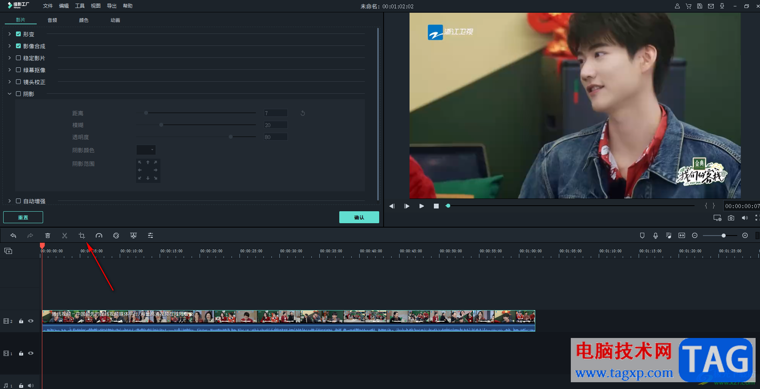This screenshot has width=760, height=389.
Task: Take a snapshot with the camera icon
Action: pos(731,218)
